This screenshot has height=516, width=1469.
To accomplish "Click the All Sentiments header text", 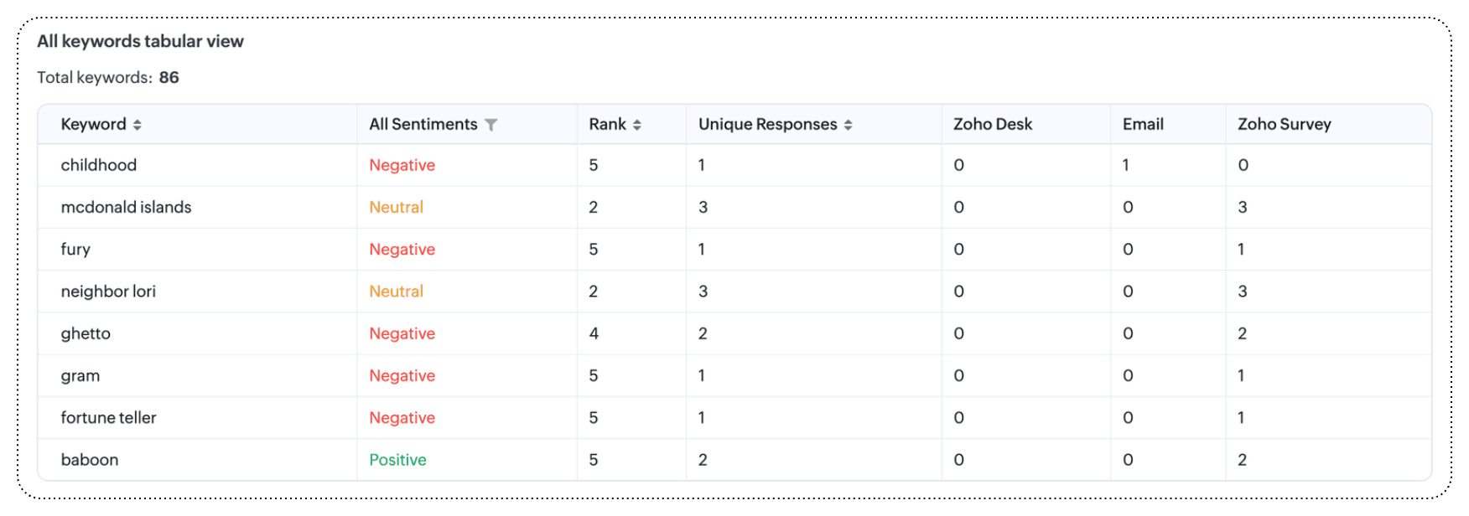I will point(423,124).
